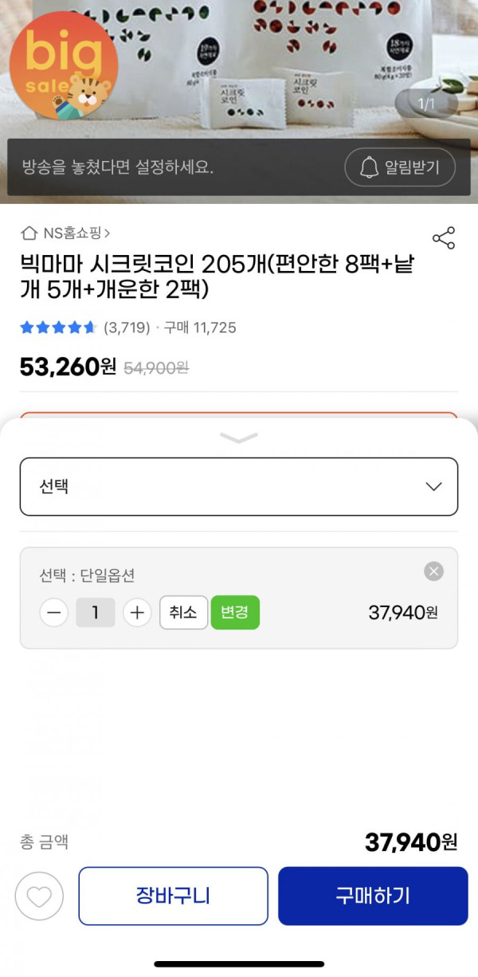Image resolution: width=478 pixels, height=977 pixels.
Task: Tap 구매하기 to purchase
Action: pos(373,896)
